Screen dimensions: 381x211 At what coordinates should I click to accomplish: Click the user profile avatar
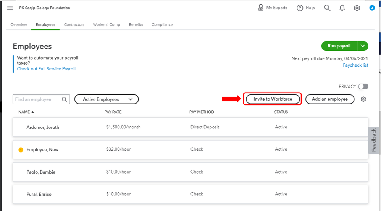tap(372, 8)
